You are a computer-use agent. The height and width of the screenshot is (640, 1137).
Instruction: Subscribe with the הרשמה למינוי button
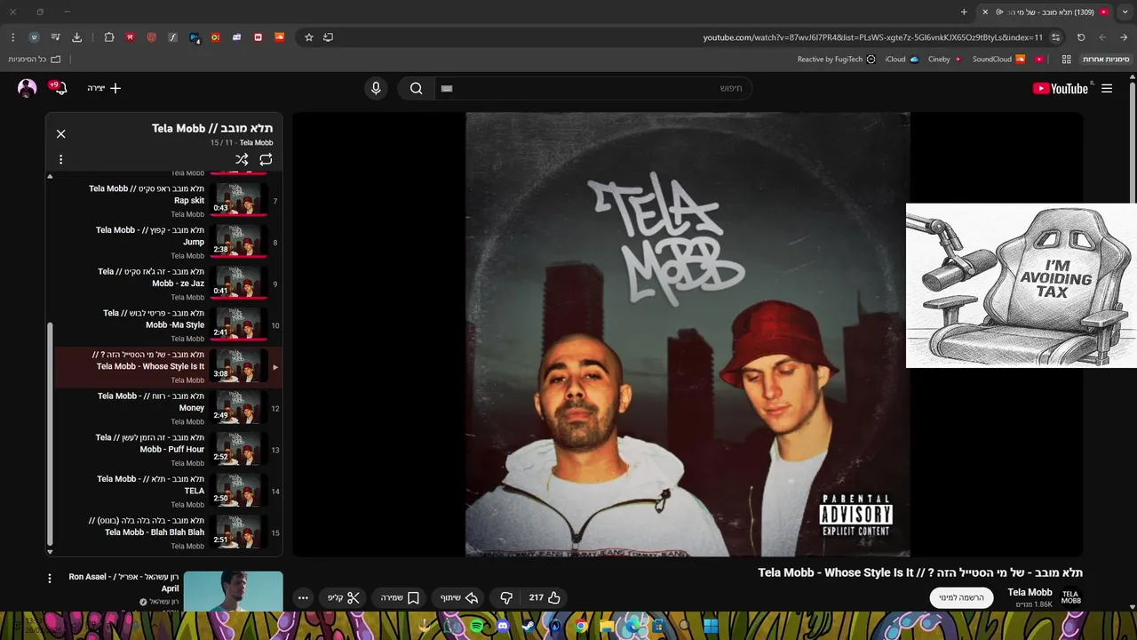962,597
